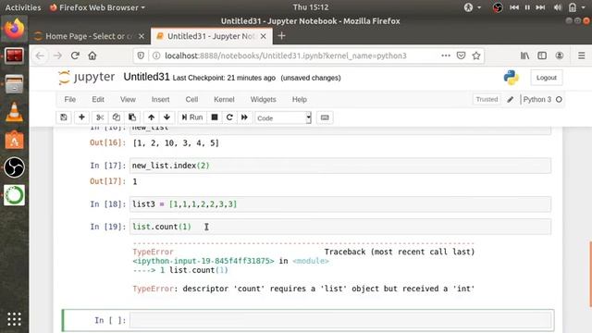Open the Firefox home page
592x333 pixels.
tap(92, 55)
